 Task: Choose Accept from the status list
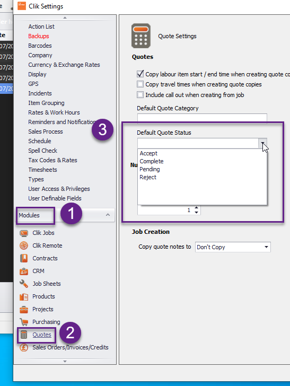148,153
